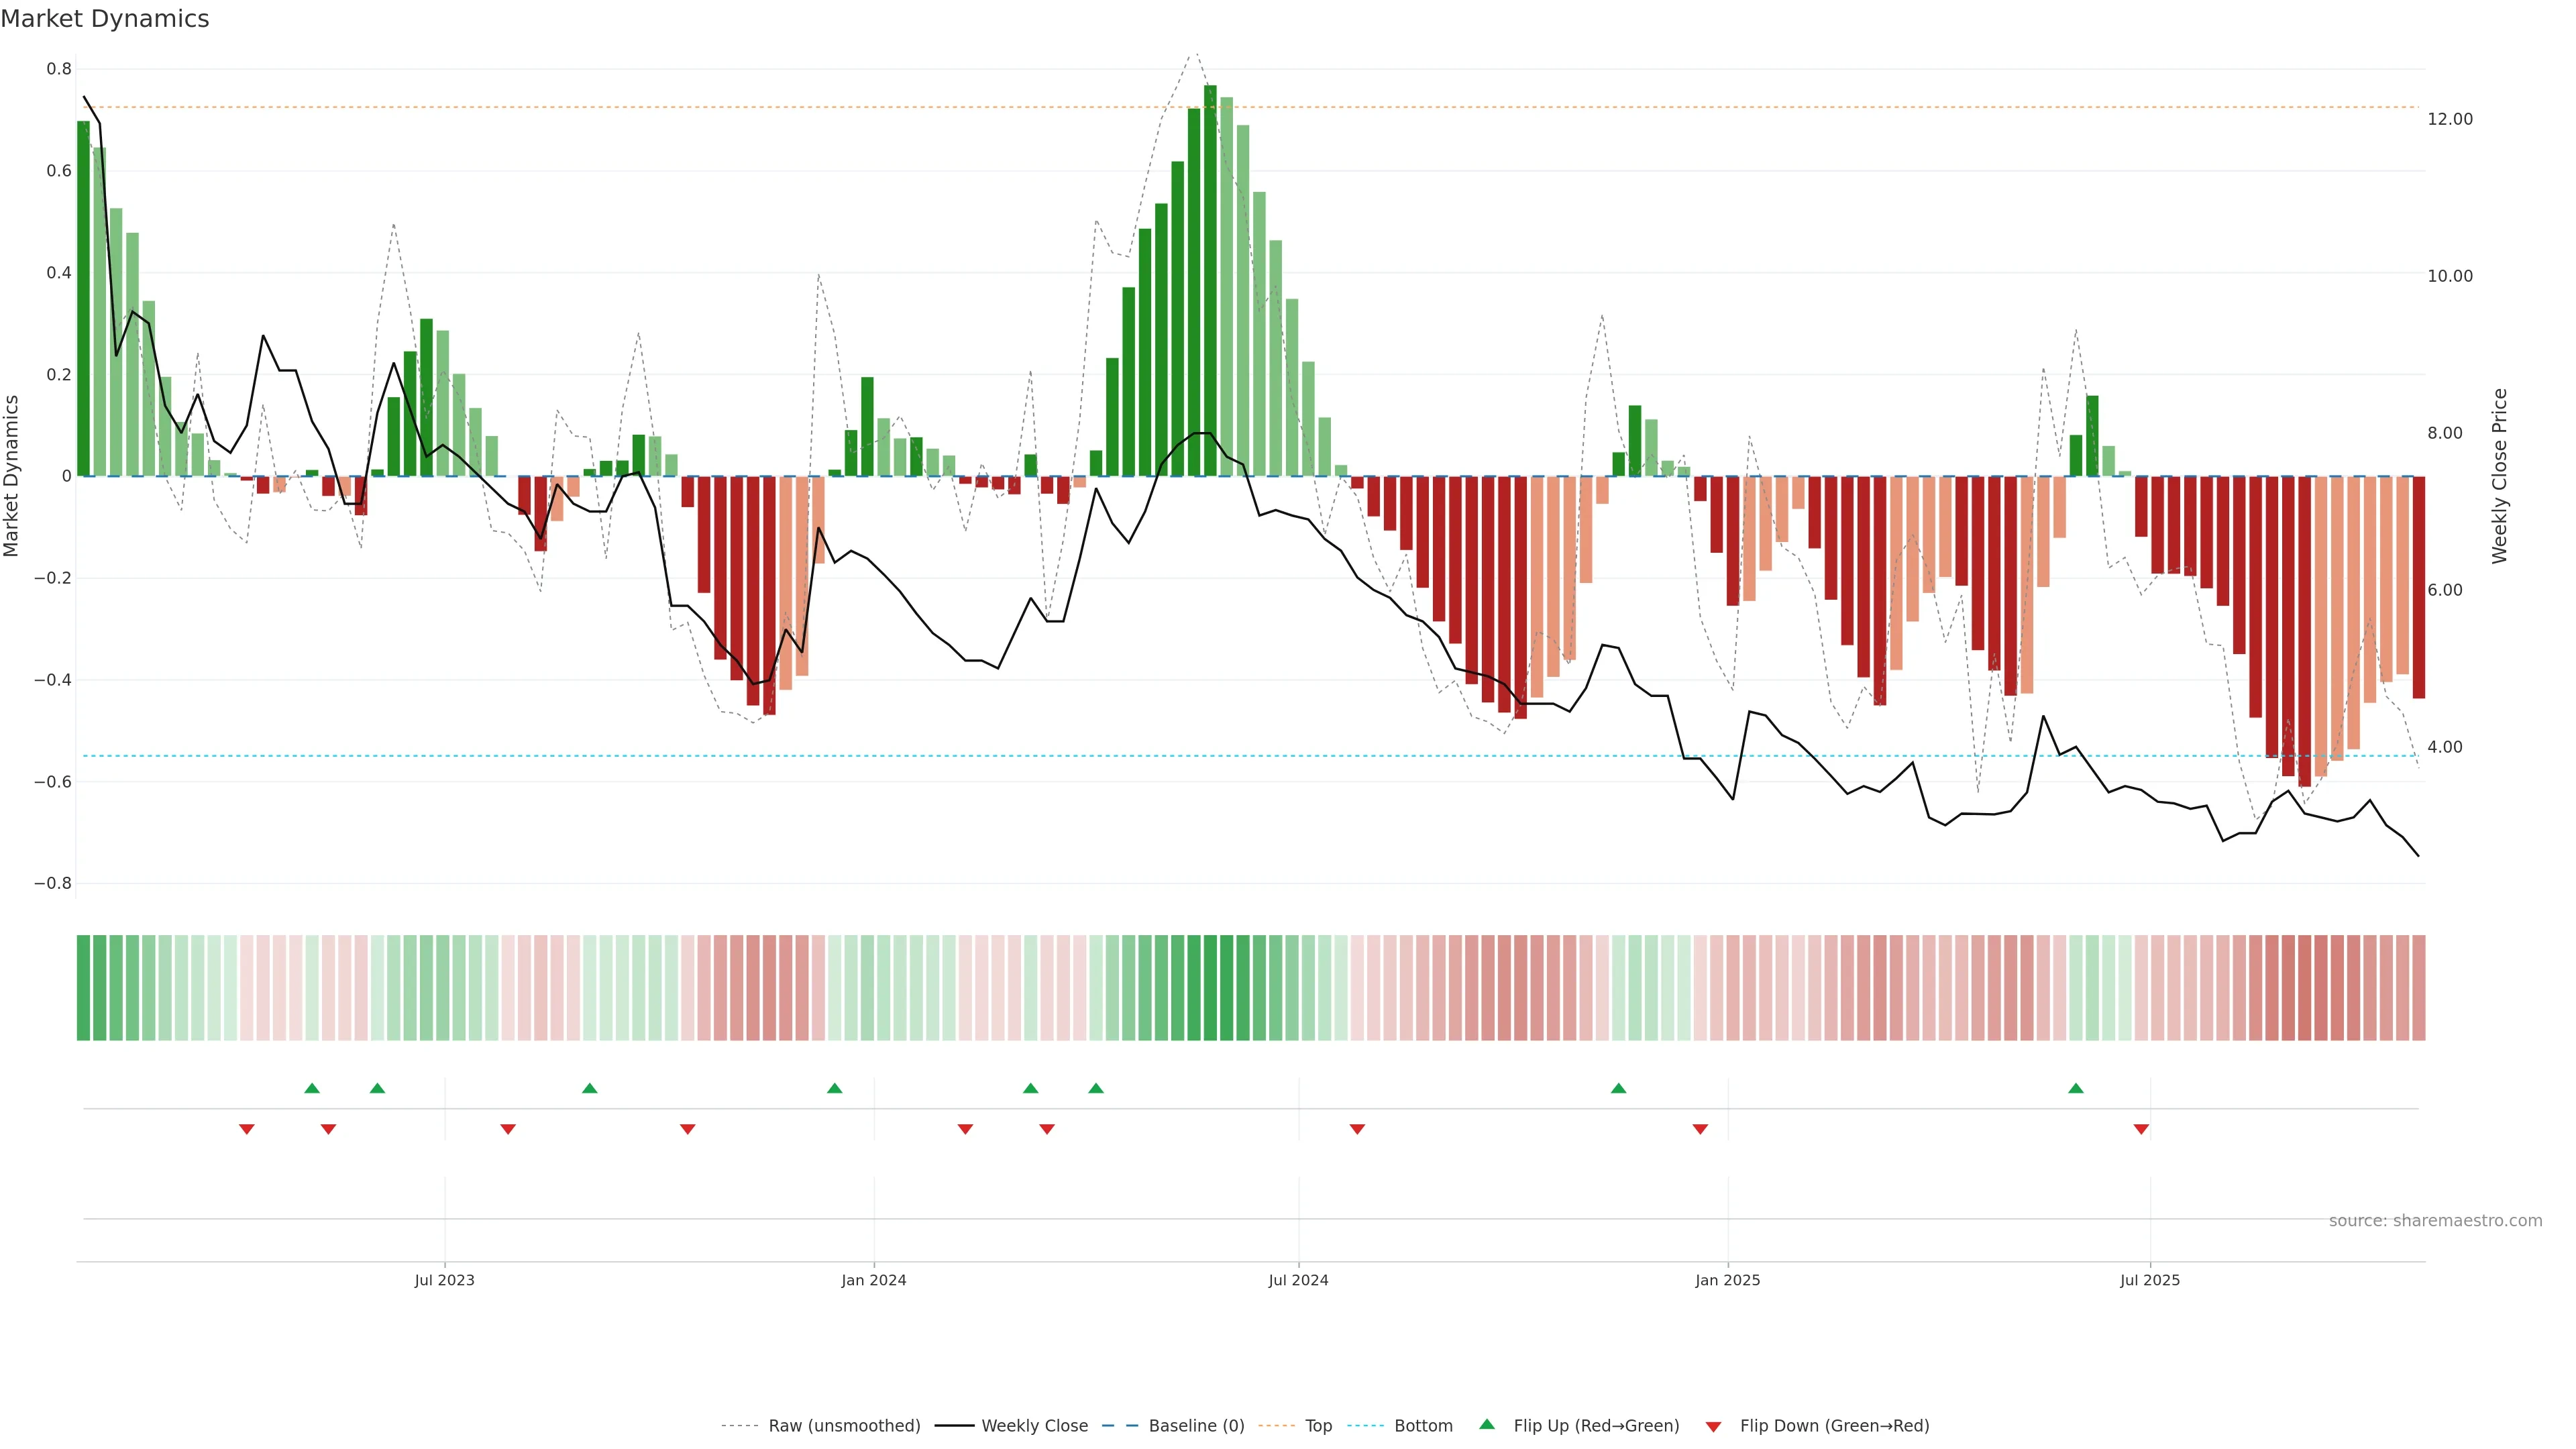Click the flip-down marker just after Jul 2024

pyautogui.click(x=1357, y=1129)
